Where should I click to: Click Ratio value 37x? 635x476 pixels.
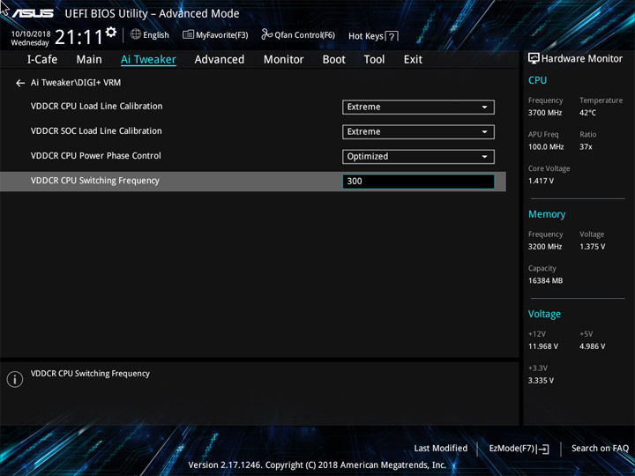586,146
